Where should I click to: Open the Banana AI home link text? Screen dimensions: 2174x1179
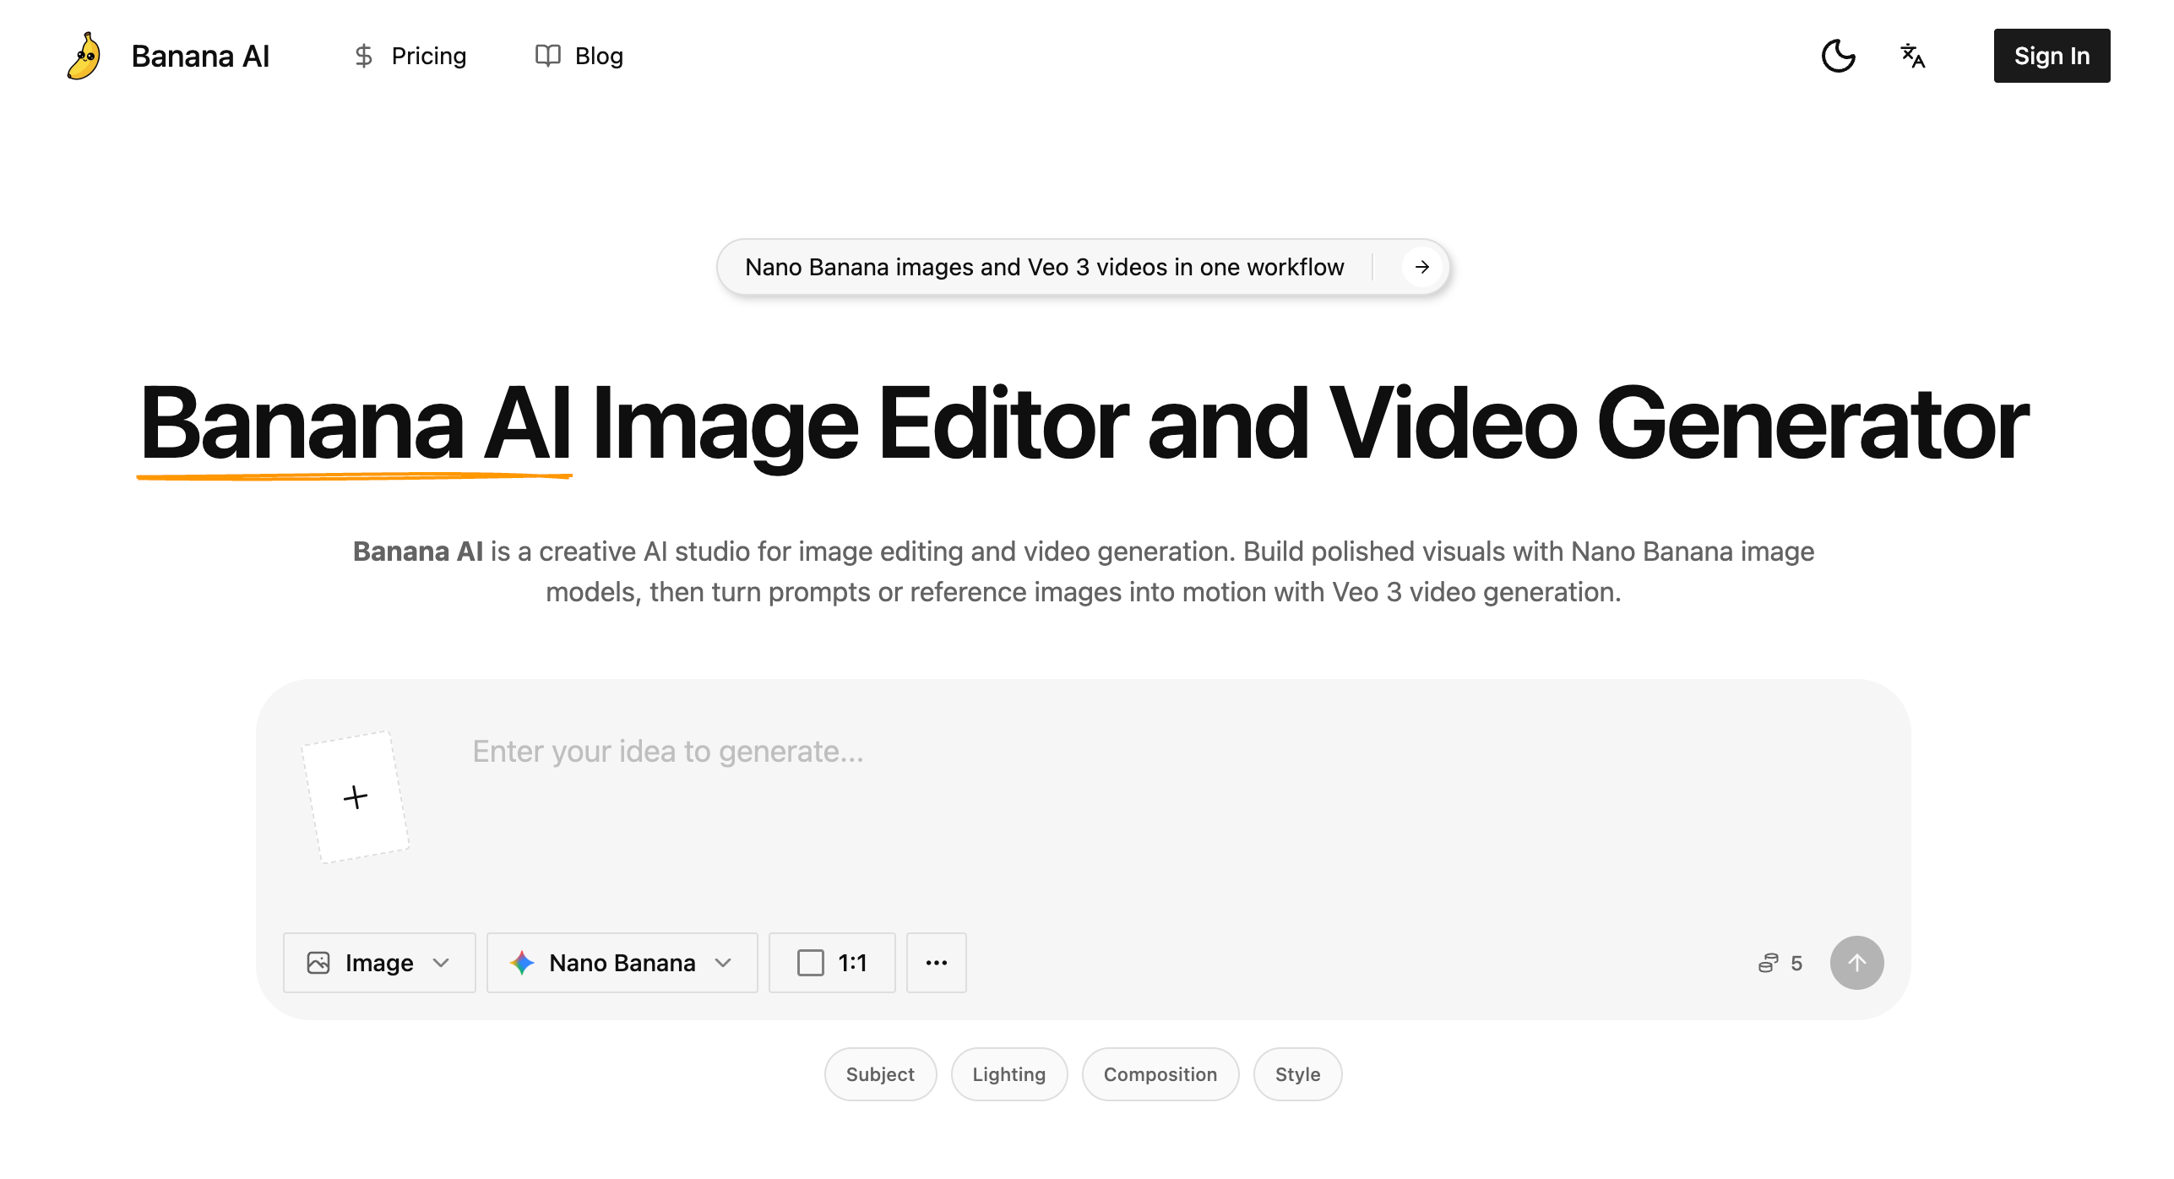pos(200,56)
